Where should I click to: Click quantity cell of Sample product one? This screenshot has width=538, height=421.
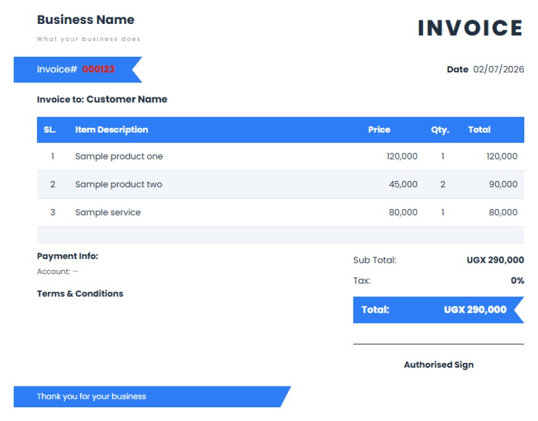[442, 156]
